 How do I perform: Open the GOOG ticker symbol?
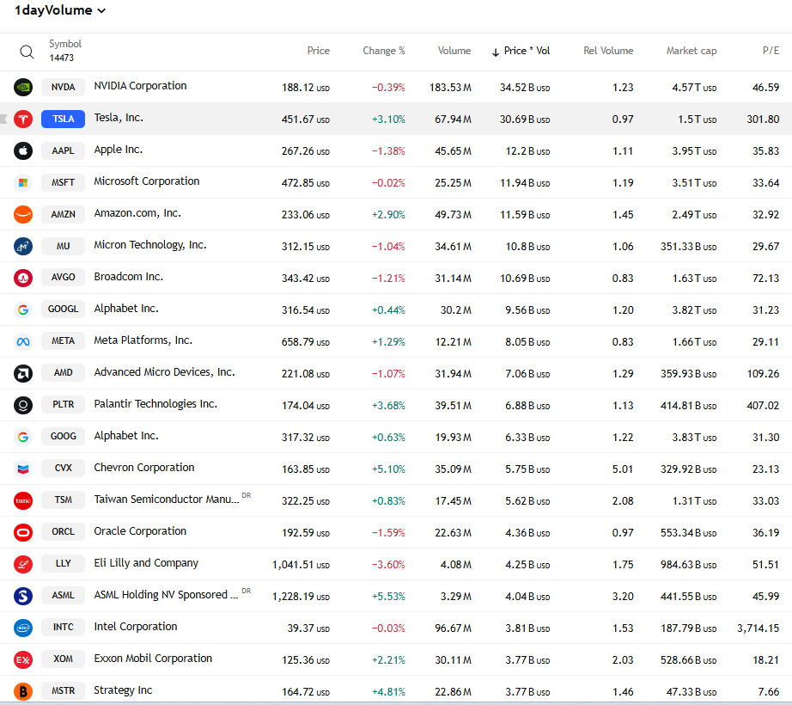pyautogui.click(x=64, y=436)
